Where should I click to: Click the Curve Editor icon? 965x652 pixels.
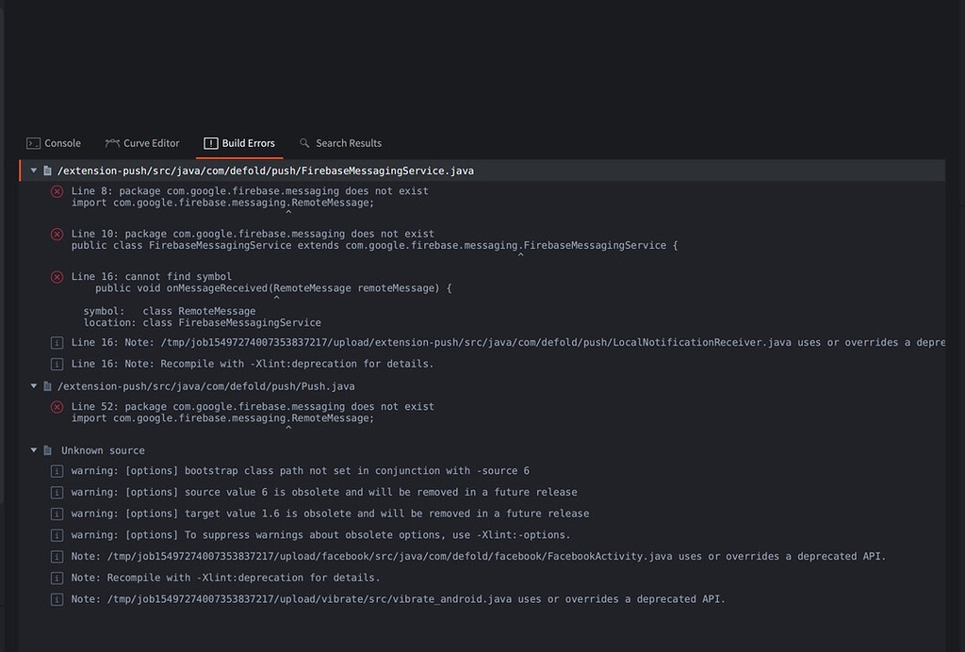coord(111,143)
